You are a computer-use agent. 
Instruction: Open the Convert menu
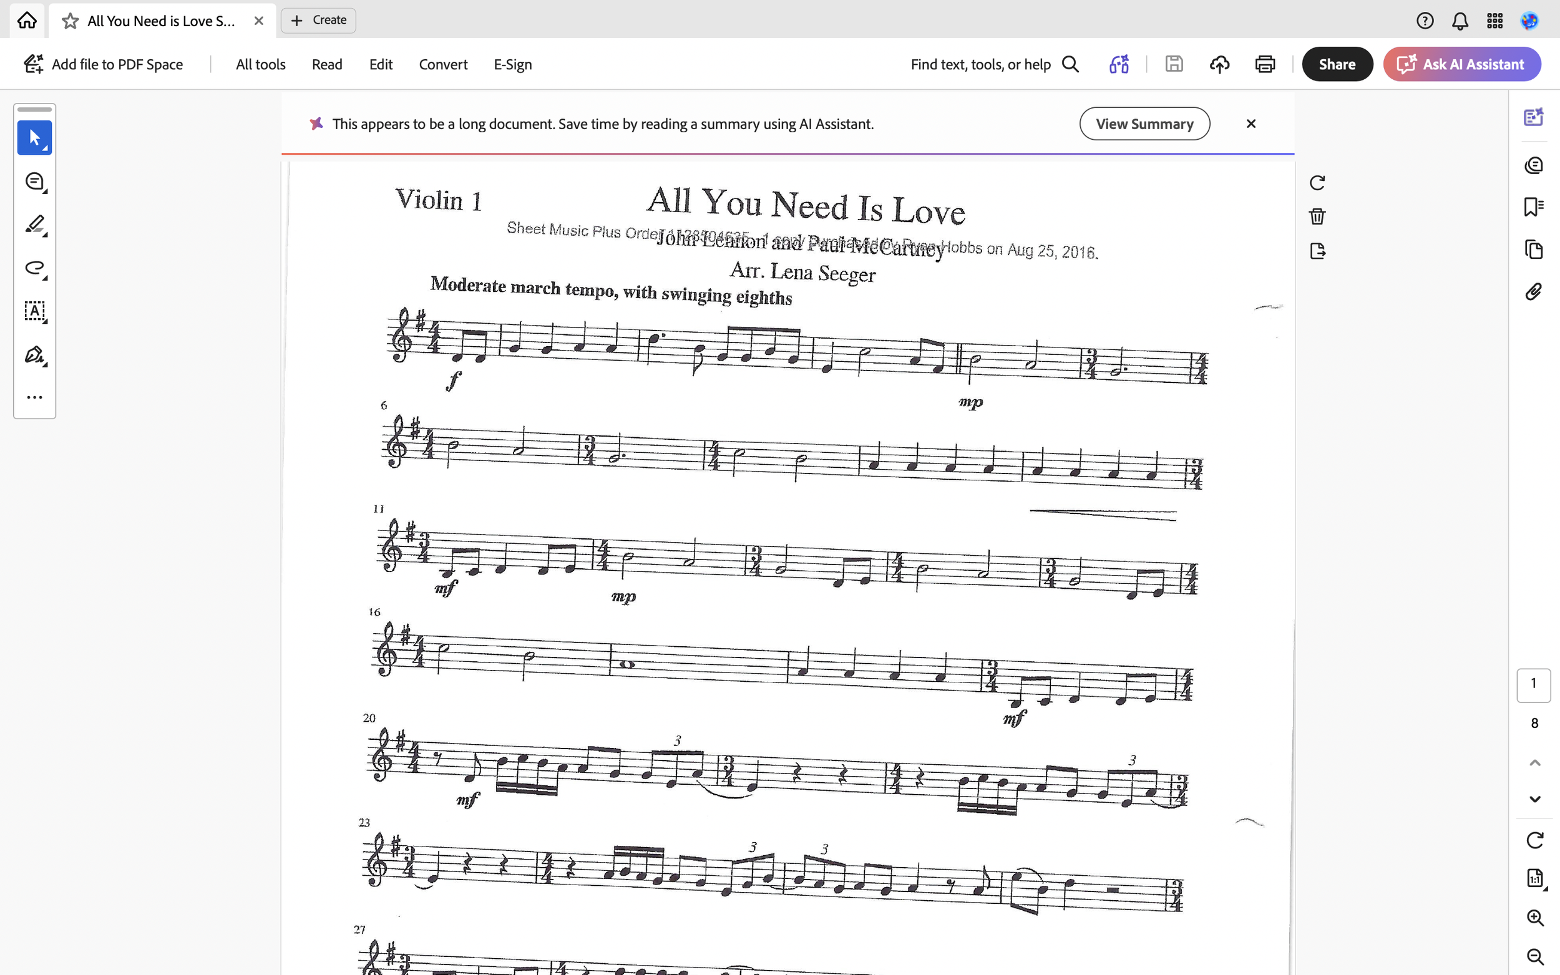point(443,64)
